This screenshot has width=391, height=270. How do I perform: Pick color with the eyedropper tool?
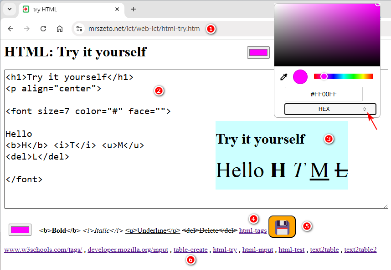pyautogui.click(x=283, y=77)
